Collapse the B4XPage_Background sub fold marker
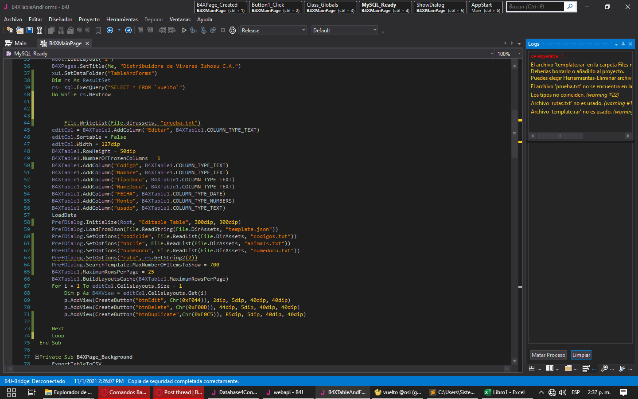Screen dimensions: 638x399 (37, 357)
